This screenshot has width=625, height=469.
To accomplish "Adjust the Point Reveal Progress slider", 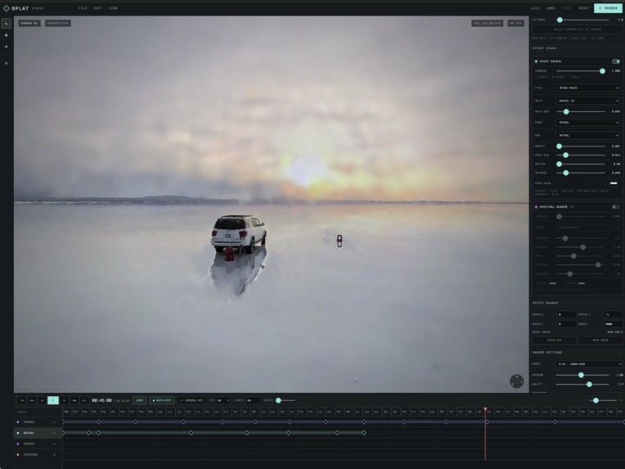I will click(581, 71).
